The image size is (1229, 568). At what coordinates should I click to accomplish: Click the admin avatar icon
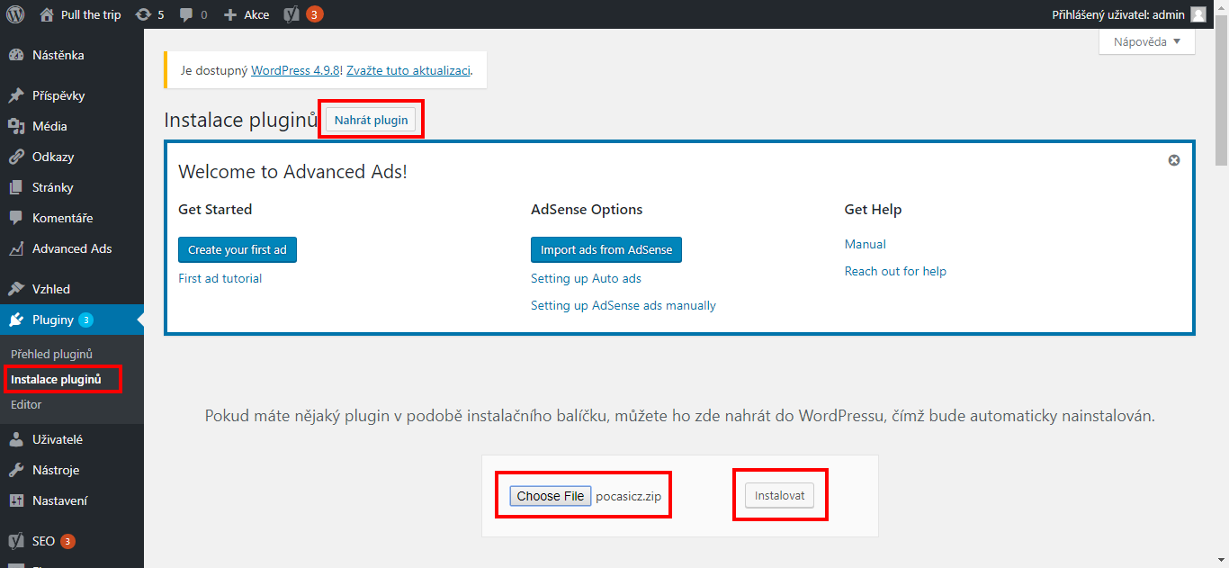coord(1198,14)
